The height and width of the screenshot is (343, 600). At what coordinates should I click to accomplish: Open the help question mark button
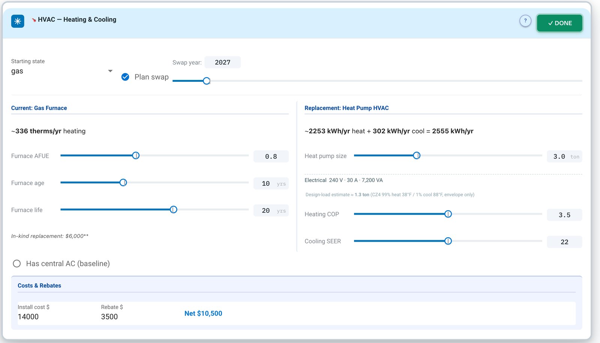point(525,21)
